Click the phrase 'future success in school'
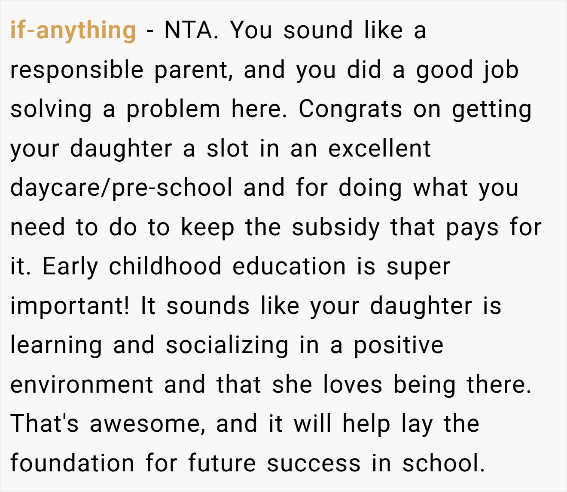The width and height of the screenshot is (567, 492). (337, 463)
